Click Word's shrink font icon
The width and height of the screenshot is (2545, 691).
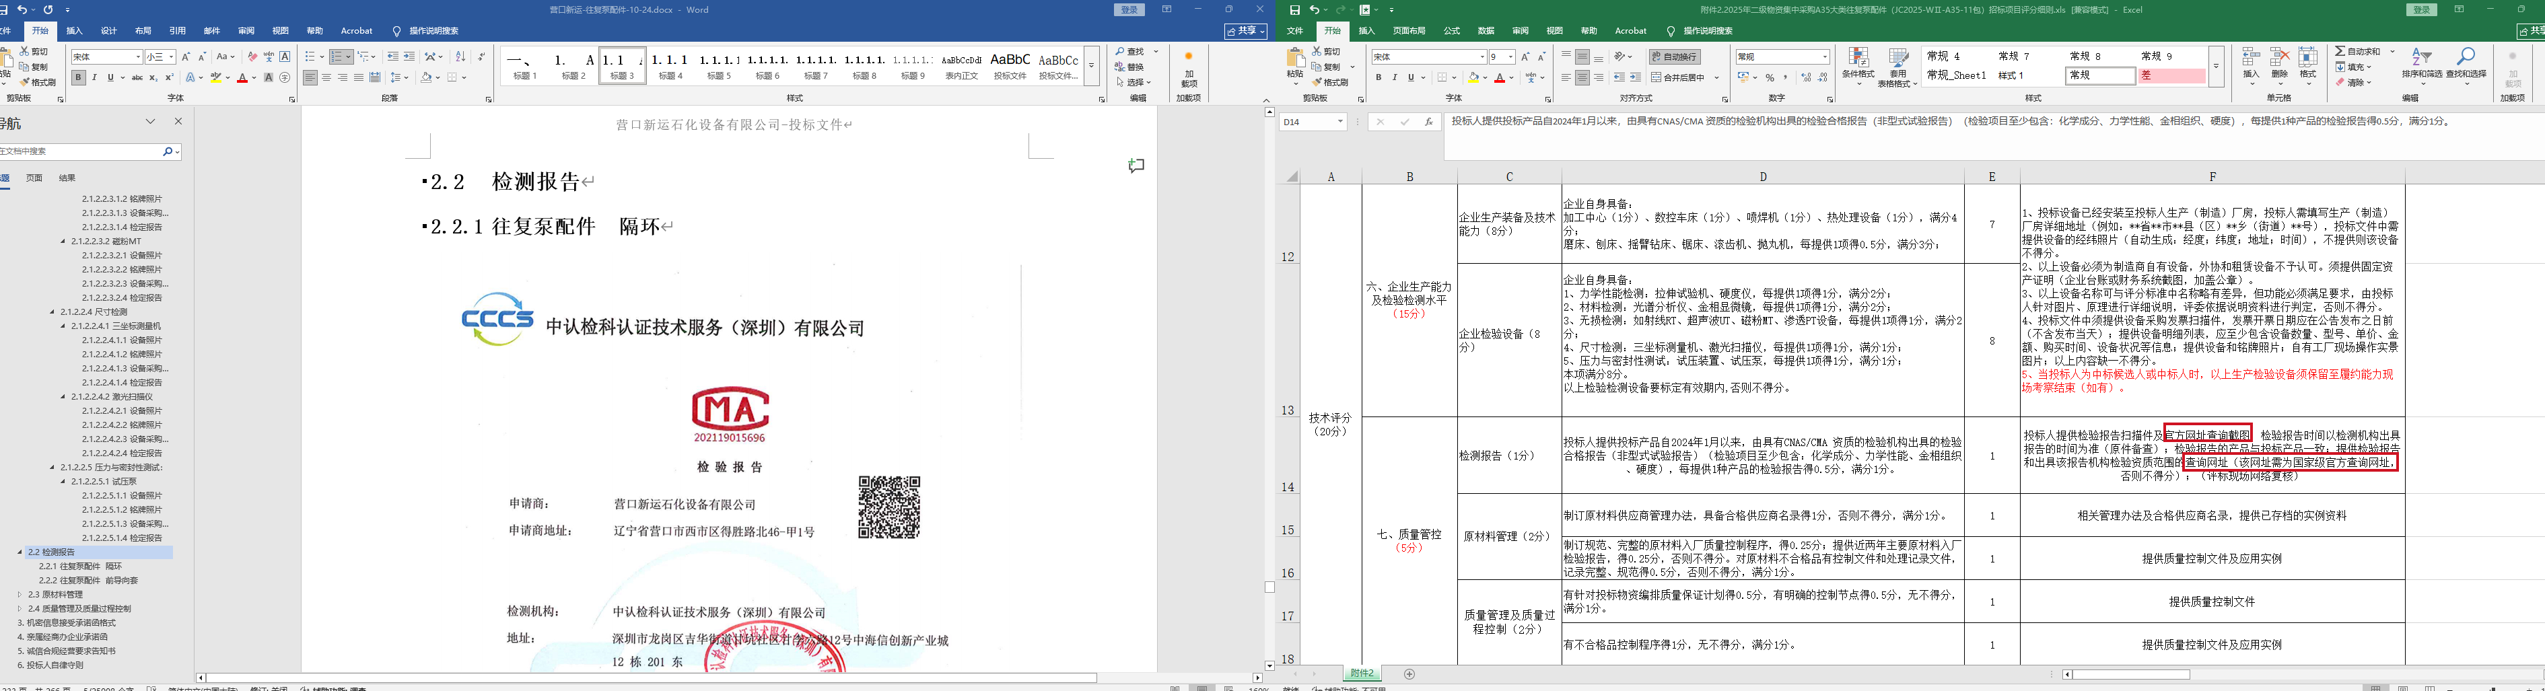point(201,57)
